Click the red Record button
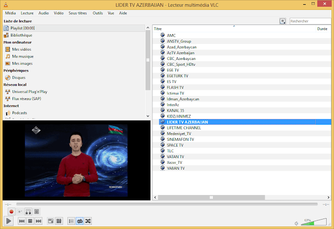The width and height of the screenshot is (334, 229). (x=11, y=212)
